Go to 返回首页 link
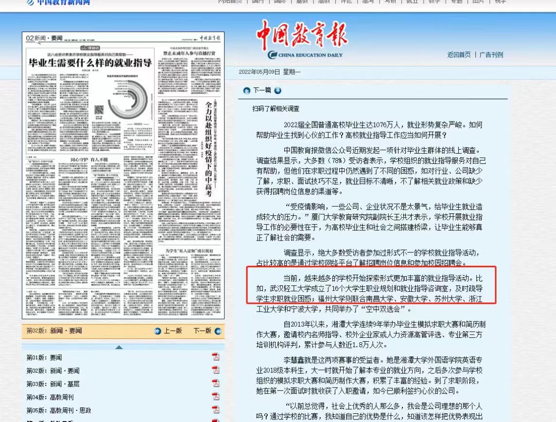 pyautogui.click(x=459, y=54)
